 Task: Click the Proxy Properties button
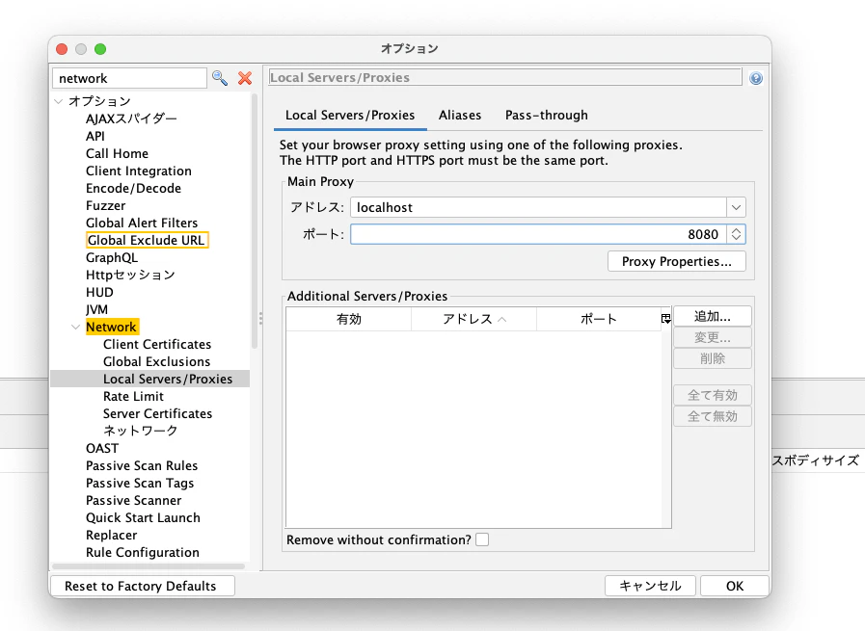676,261
